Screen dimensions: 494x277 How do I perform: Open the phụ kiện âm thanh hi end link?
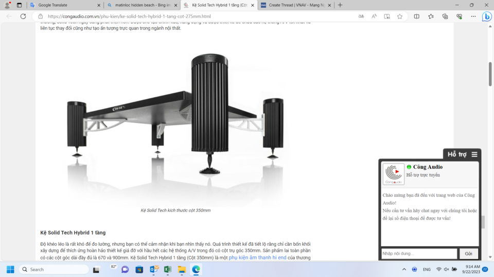click(257, 258)
